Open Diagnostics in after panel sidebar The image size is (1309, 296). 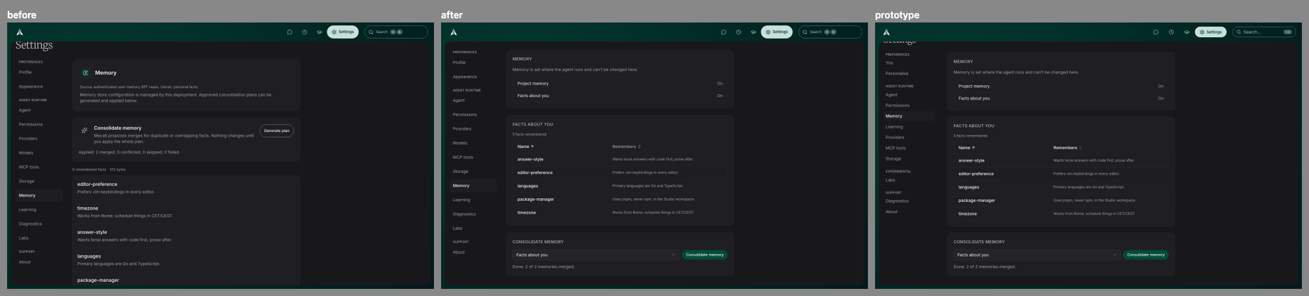click(473, 214)
